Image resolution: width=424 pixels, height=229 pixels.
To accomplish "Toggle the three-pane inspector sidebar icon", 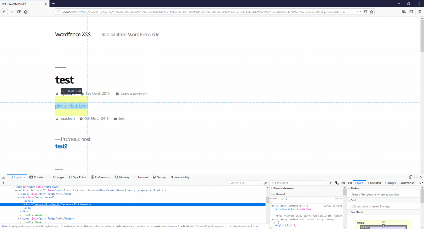I will [350, 183].
